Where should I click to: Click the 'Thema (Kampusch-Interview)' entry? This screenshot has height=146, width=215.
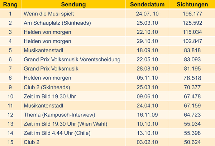pos(59,114)
